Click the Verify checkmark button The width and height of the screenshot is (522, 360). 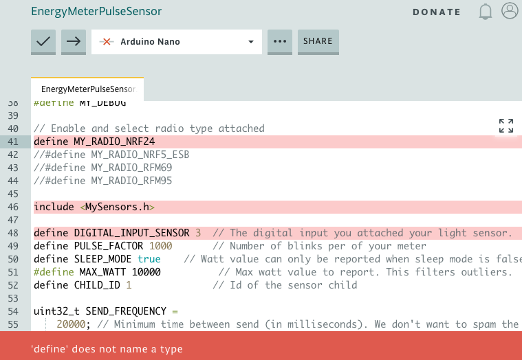43,41
